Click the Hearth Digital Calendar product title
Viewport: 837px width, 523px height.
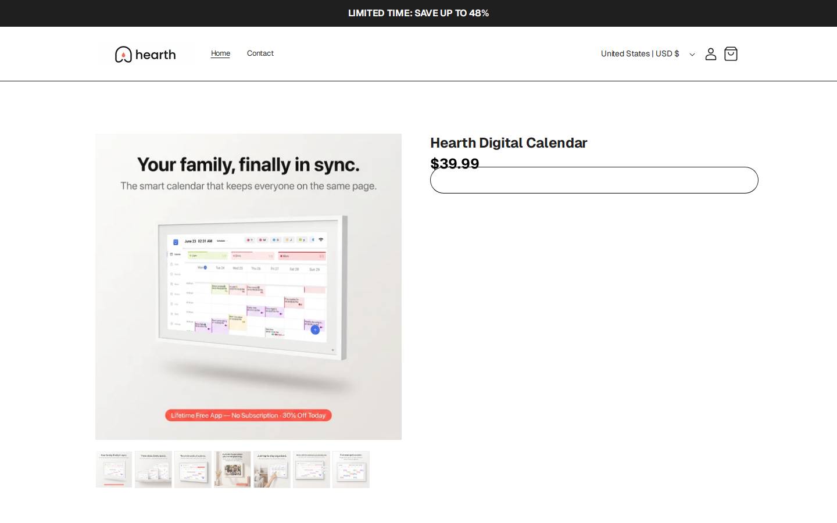tap(509, 143)
